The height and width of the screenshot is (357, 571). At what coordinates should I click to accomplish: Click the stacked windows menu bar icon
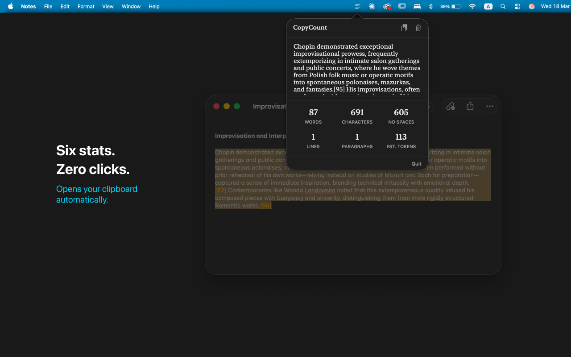pos(402,6)
